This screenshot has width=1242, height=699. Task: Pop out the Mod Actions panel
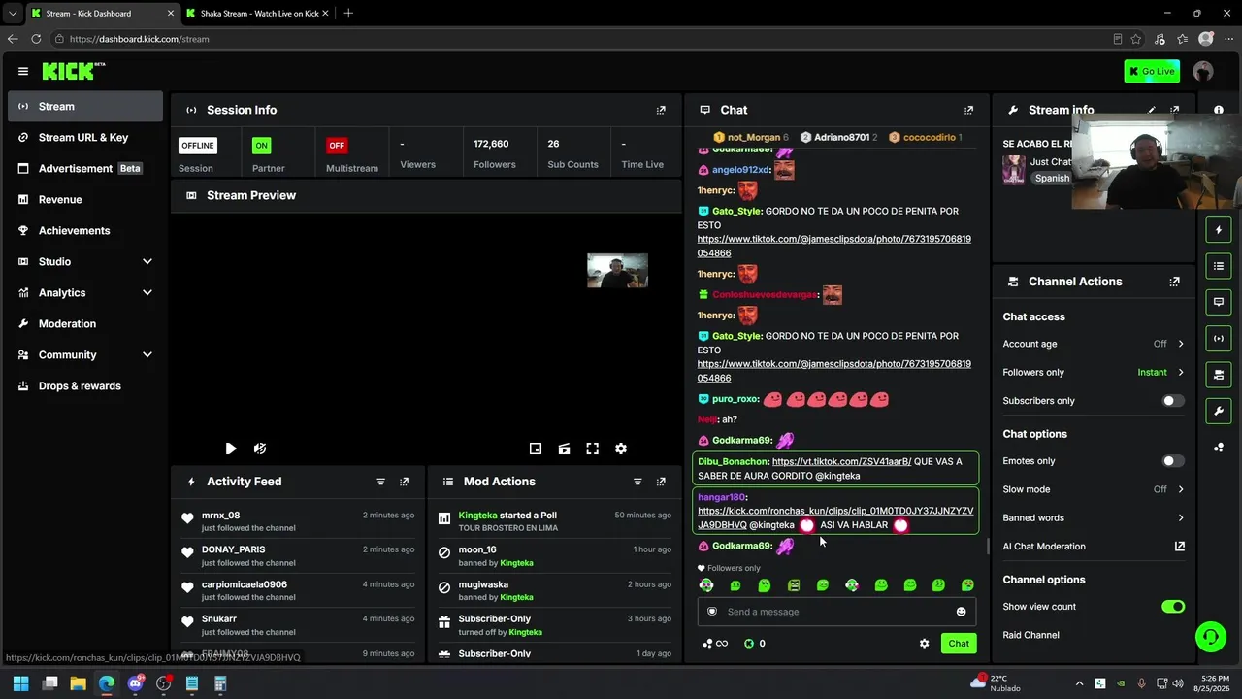coord(661,482)
